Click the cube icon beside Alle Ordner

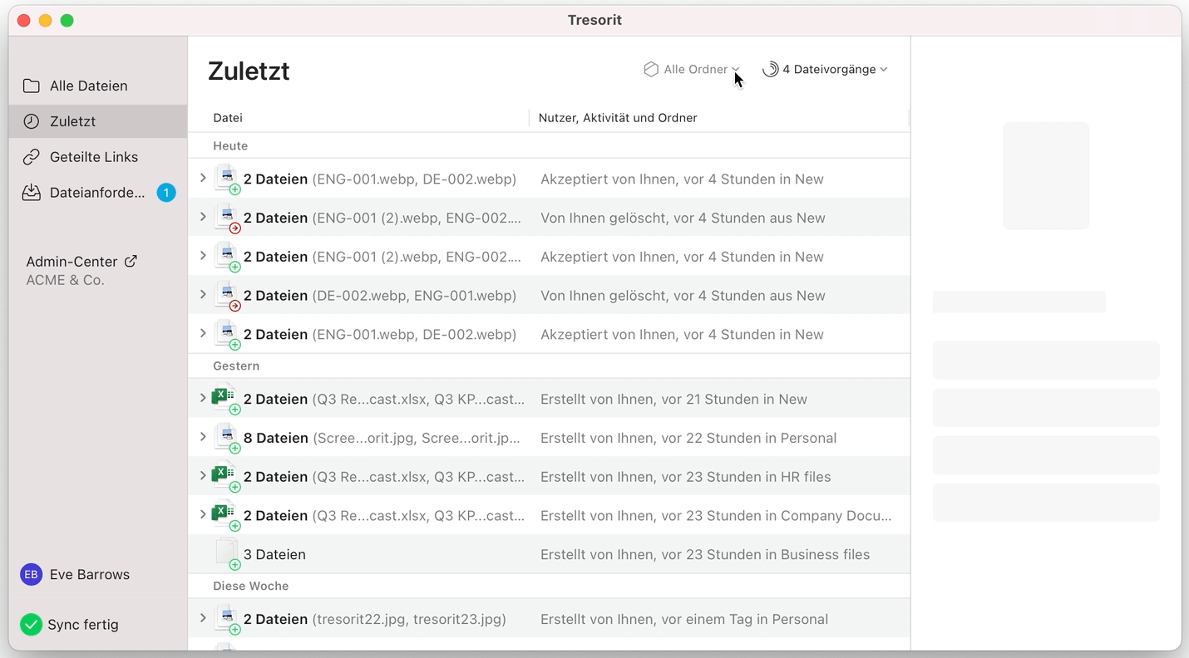click(x=651, y=70)
